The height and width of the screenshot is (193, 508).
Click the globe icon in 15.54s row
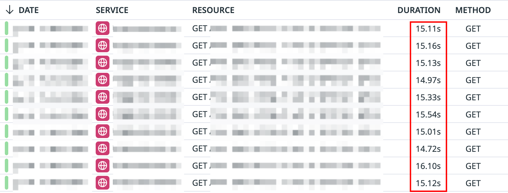coord(102,114)
